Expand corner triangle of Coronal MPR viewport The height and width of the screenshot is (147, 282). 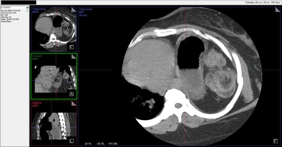pos(74,56)
